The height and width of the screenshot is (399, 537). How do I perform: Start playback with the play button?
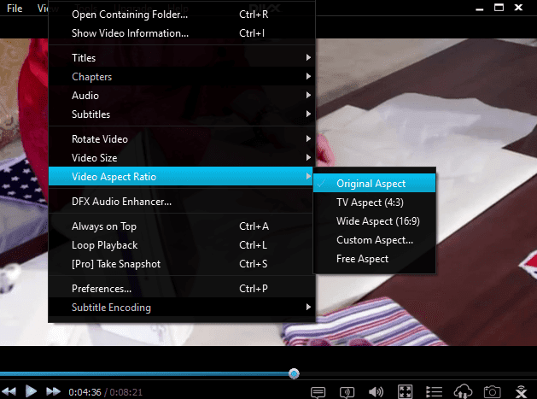point(31,391)
